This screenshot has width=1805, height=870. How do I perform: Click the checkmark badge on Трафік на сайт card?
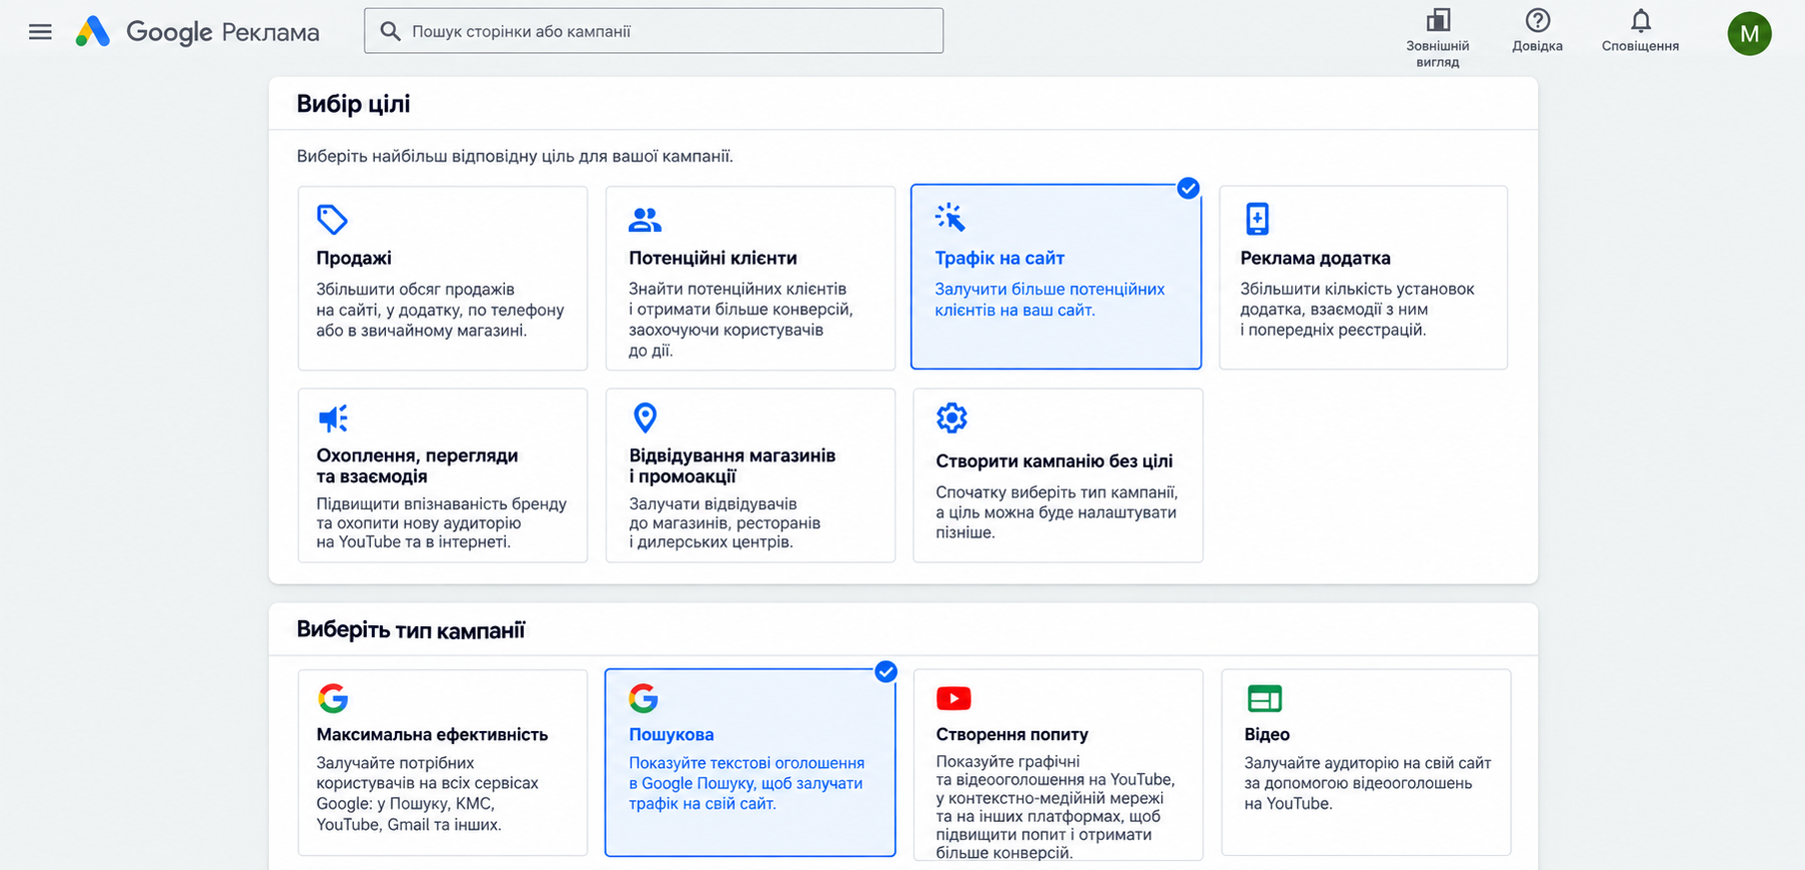(1187, 188)
